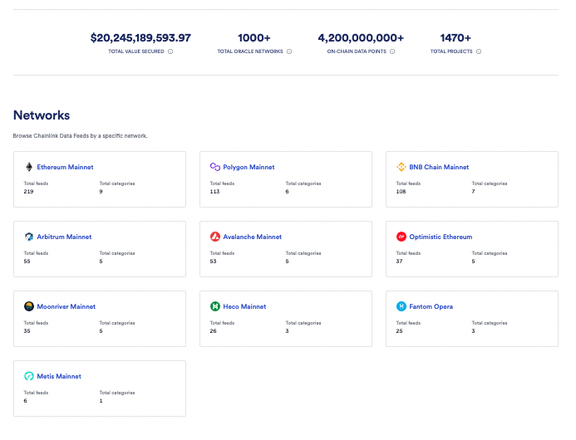
Task: Click info icon next to Total Value Secured
Action: click(170, 51)
